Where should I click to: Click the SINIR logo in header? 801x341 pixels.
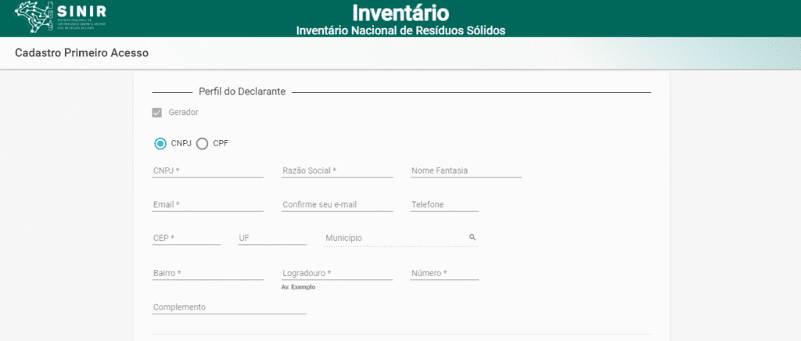[x=60, y=17]
